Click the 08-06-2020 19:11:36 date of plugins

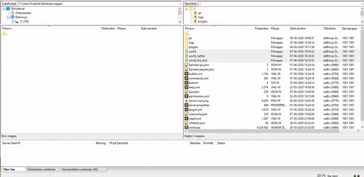[302, 47]
